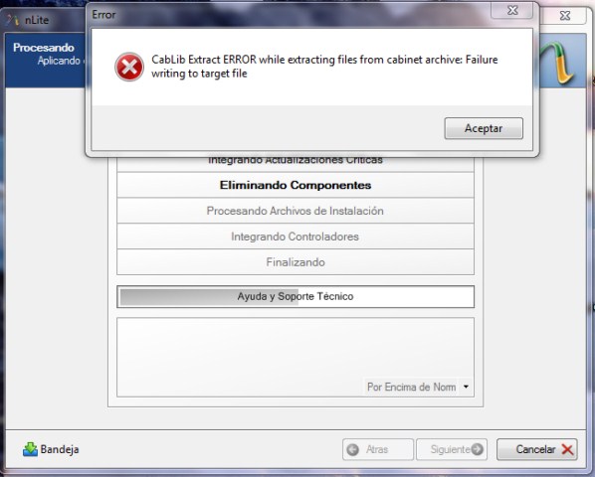Click the Ayuda y Soporte Técnico progress bar

(296, 297)
